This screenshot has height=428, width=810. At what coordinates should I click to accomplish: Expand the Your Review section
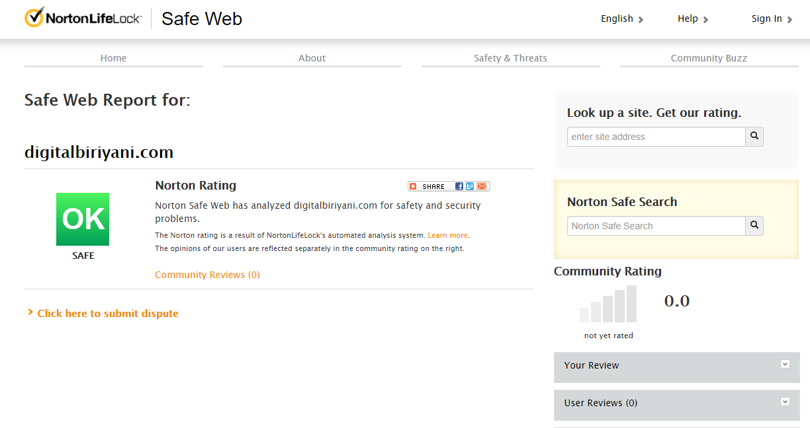785,364
